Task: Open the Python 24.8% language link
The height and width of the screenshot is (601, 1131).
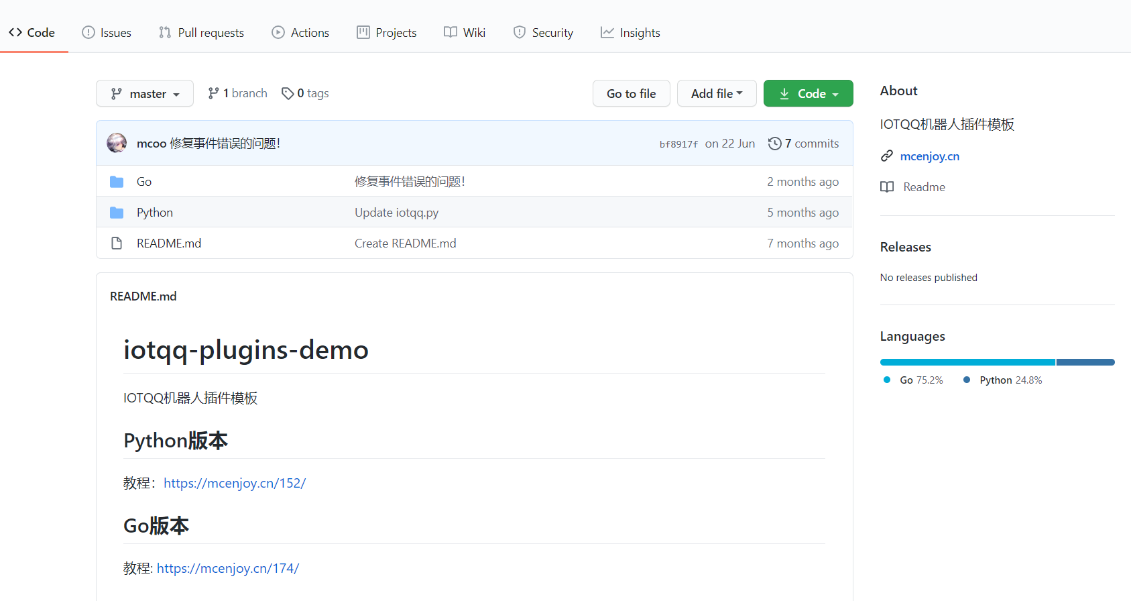Action: pyautogui.click(x=1003, y=380)
